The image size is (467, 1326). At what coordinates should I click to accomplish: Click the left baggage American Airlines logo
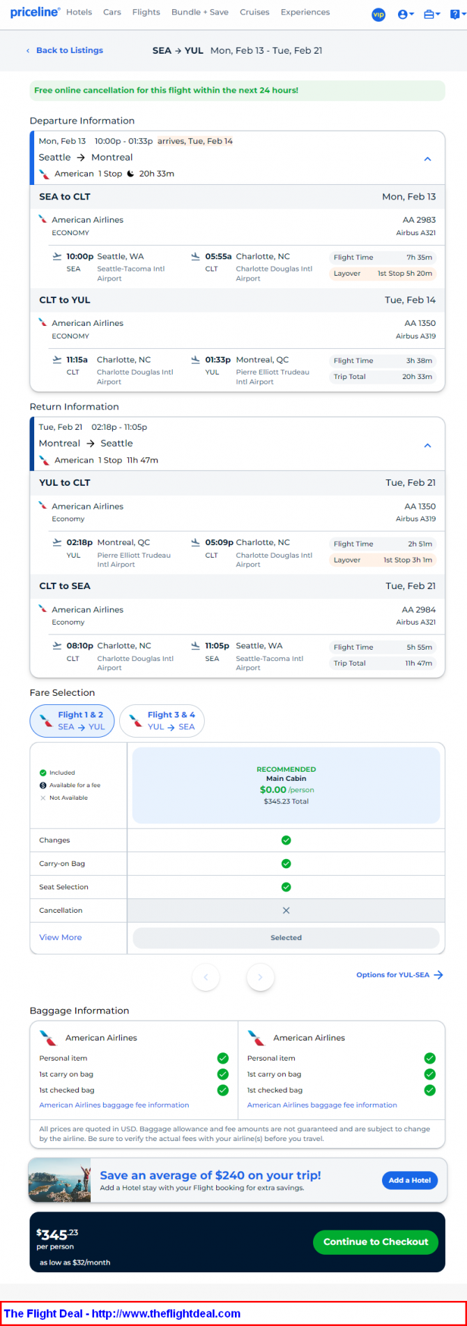(48, 1038)
